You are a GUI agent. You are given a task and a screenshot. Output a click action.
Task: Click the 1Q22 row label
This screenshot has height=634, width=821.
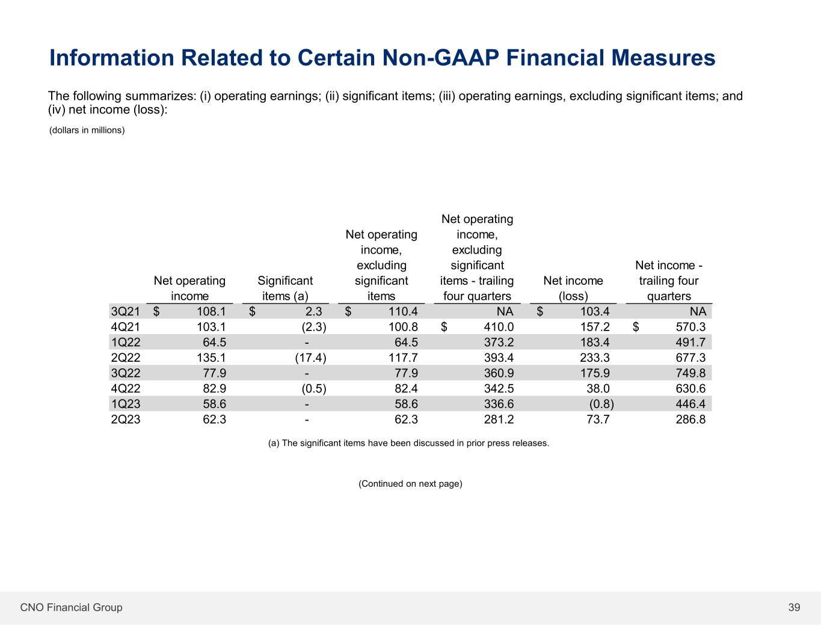pos(126,343)
